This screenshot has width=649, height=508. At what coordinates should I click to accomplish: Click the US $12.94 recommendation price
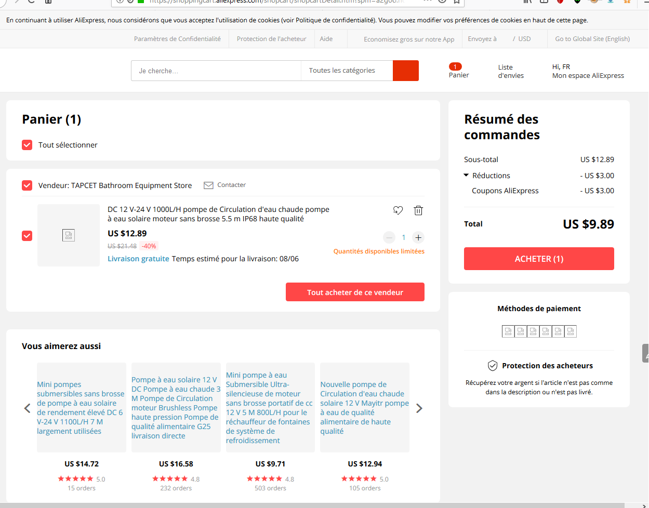coord(365,464)
